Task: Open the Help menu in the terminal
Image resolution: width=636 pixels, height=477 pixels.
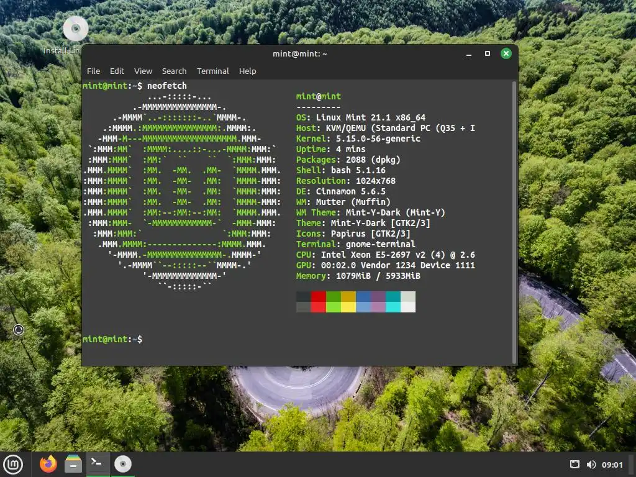Action: [x=247, y=71]
